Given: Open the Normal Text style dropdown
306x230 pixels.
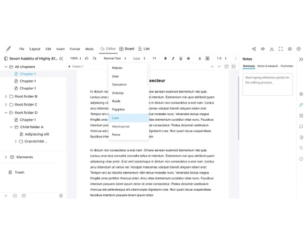Looking at the screenshot, I should tap(115, 58).
